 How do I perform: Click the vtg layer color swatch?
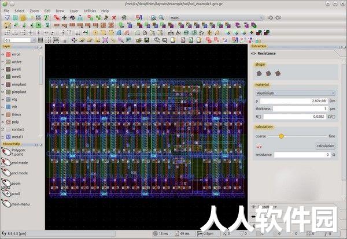pos(8,99)
